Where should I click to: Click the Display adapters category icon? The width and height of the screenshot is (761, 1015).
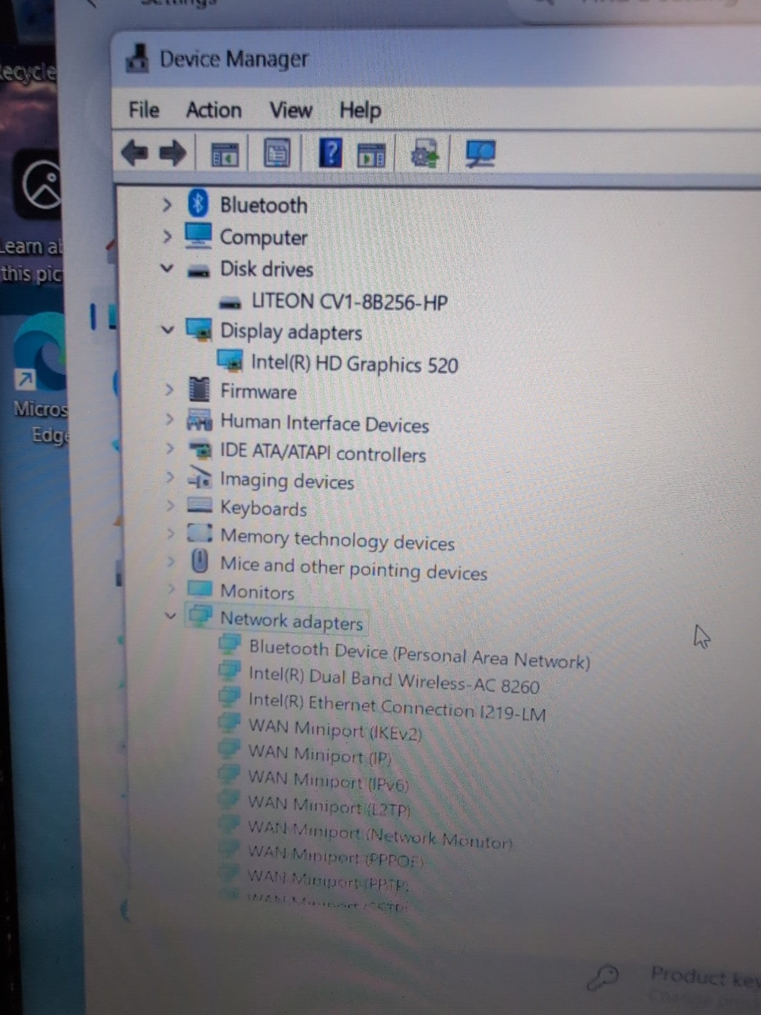(x=198, y=330)
